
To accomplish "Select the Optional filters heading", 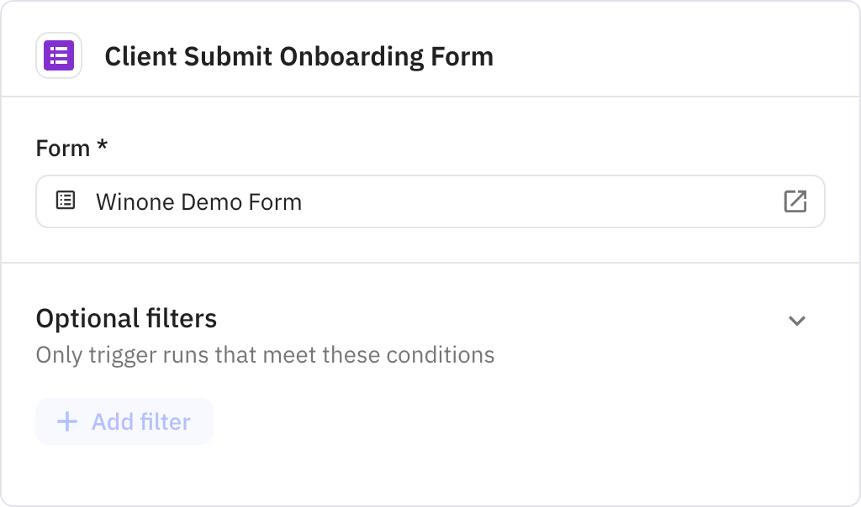I will 125,318.
